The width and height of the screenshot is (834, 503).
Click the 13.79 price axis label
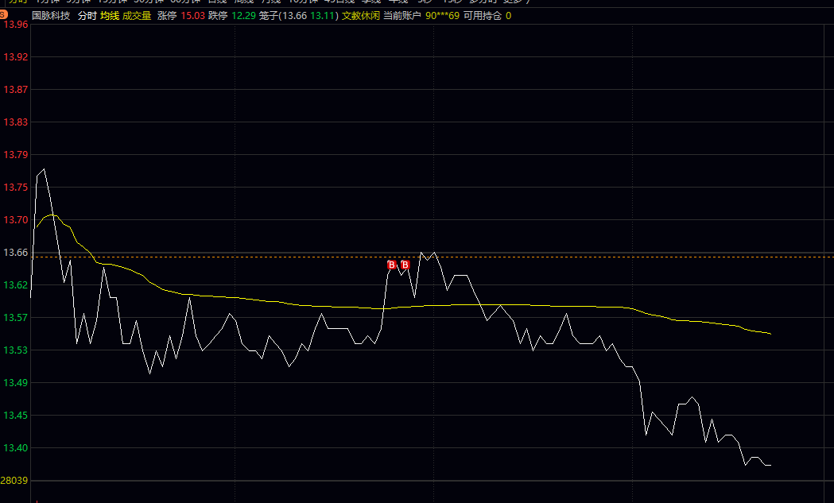click(15, 155)
